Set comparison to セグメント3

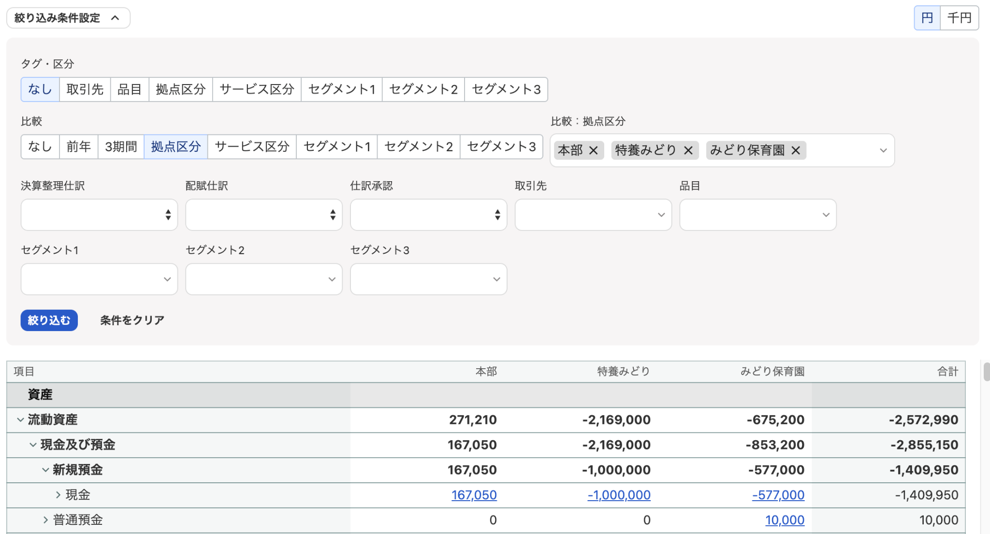[501, 147]
